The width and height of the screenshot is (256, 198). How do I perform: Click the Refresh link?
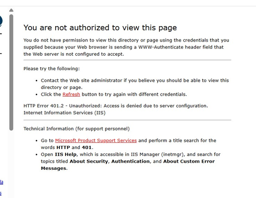71,94
